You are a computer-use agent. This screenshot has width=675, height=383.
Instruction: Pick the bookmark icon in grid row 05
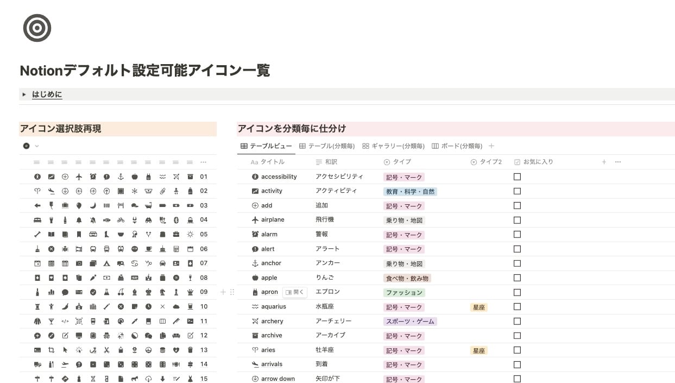point(79,234)
